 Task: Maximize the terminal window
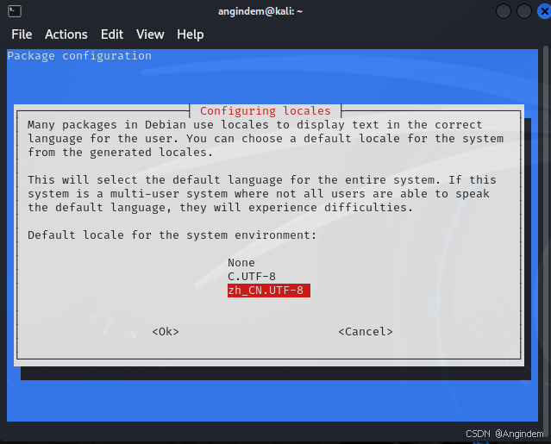pos(524,11)
